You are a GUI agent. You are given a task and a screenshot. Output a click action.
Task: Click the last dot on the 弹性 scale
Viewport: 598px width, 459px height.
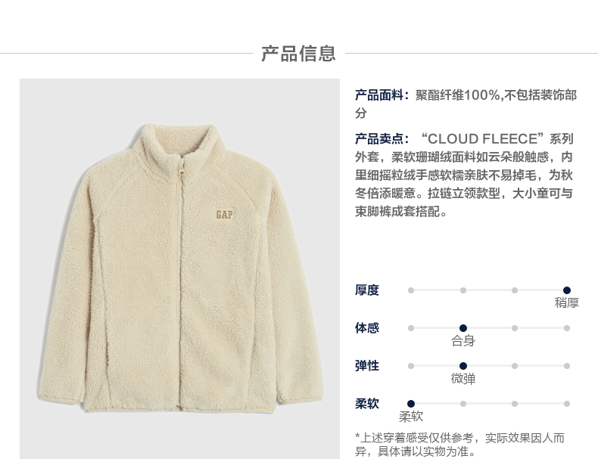(x=567, y=366)
